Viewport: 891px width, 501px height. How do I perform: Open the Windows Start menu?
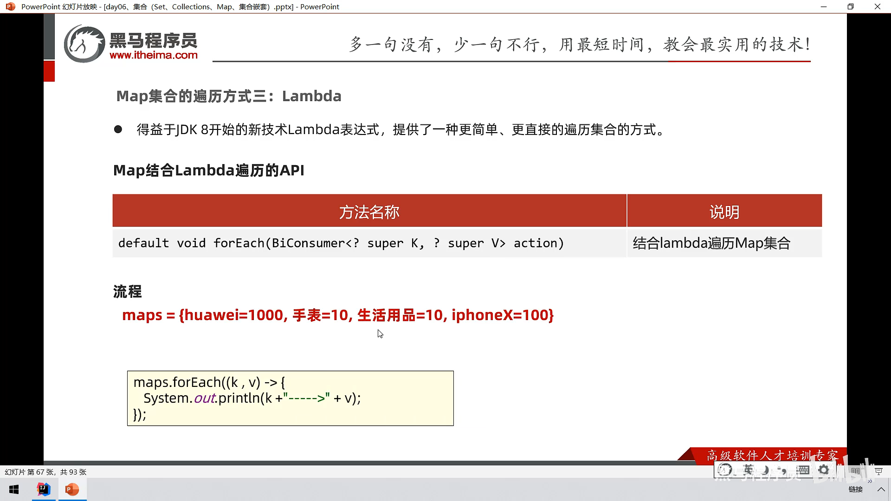coord(14,489)
